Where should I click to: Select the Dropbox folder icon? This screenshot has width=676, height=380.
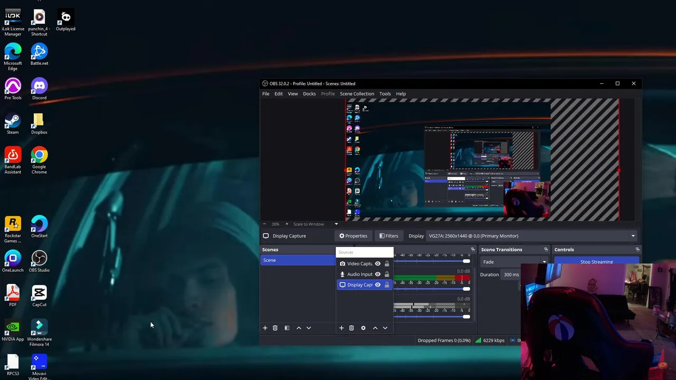coord(39,123)
